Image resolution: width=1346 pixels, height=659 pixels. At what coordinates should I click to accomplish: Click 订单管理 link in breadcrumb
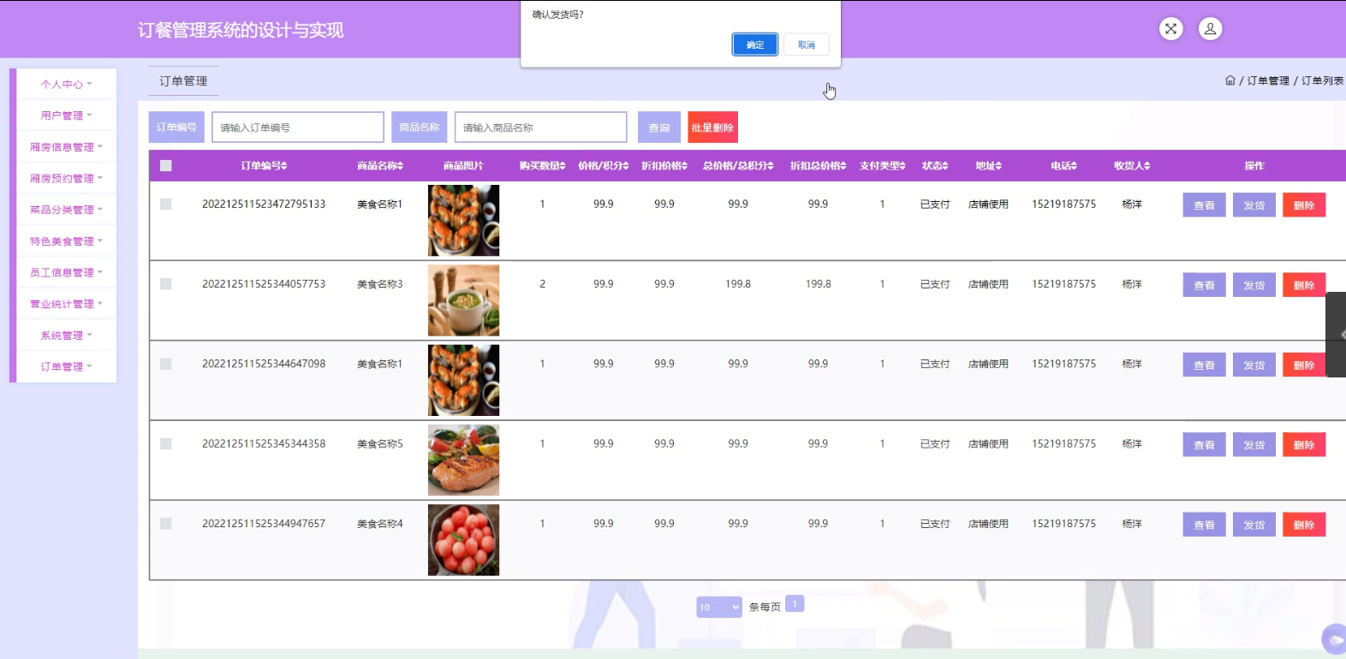1268,80
